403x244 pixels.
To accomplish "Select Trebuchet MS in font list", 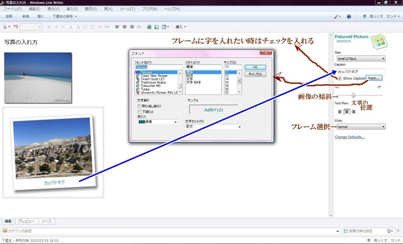I will [150, 86].
